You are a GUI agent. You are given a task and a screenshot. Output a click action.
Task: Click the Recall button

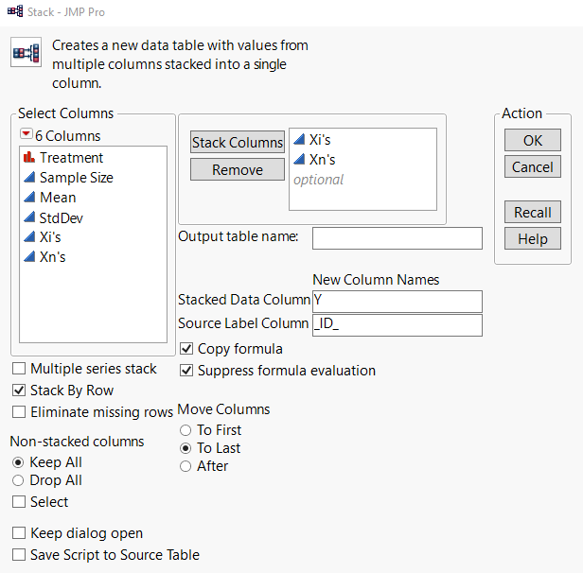pos(532,213)
